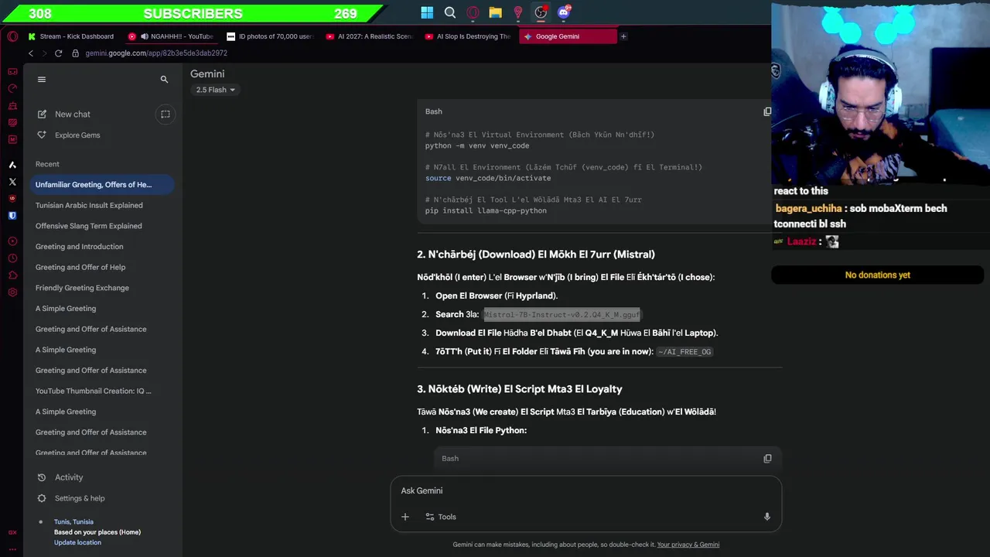
Task: Open GX Corner gamepad sidebar icon
Action: pos(12,71)
